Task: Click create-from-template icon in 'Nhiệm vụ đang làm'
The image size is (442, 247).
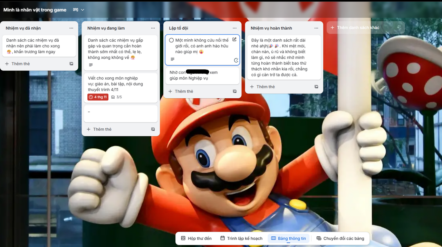Action: click(153, 129)
